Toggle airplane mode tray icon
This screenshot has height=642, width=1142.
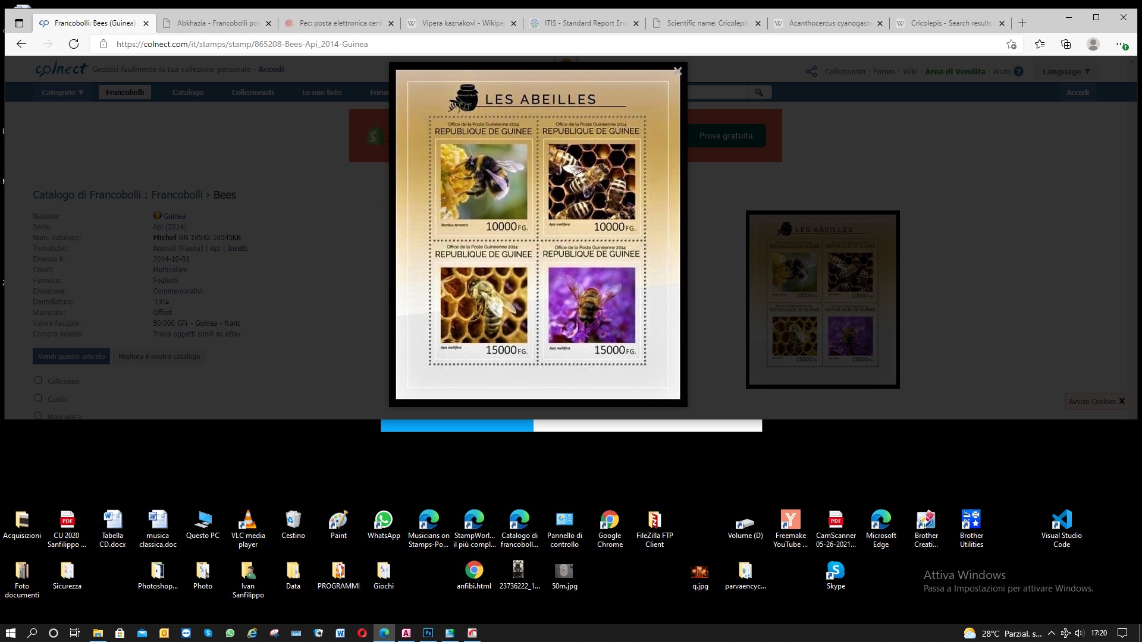(1065, 633)
